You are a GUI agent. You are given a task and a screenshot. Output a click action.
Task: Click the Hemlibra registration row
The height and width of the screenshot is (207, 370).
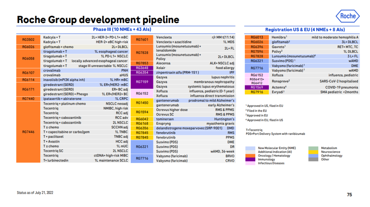(x=314, y=37)
